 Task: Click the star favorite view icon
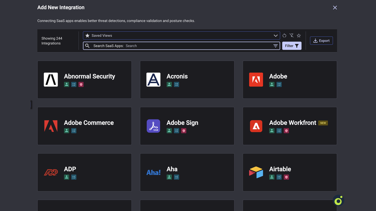(299, 35)
